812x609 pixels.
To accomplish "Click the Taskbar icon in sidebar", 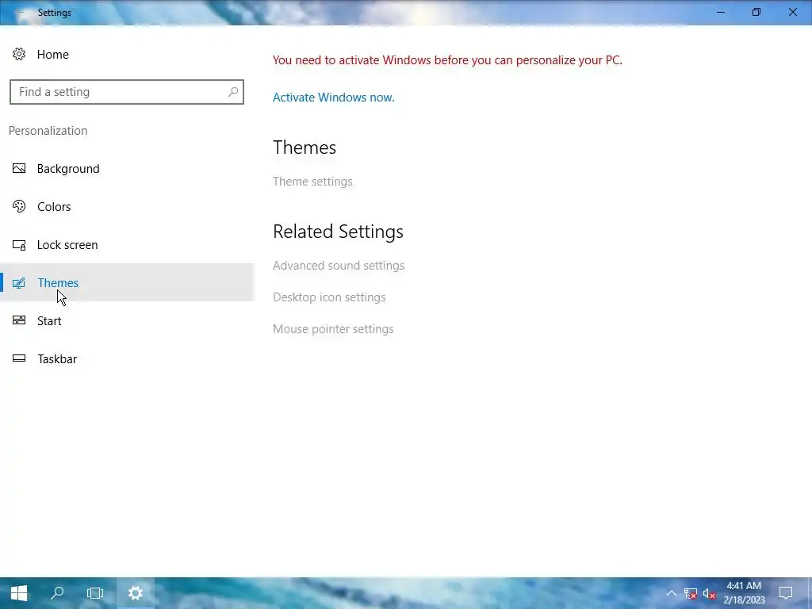I will click(19, 358).
